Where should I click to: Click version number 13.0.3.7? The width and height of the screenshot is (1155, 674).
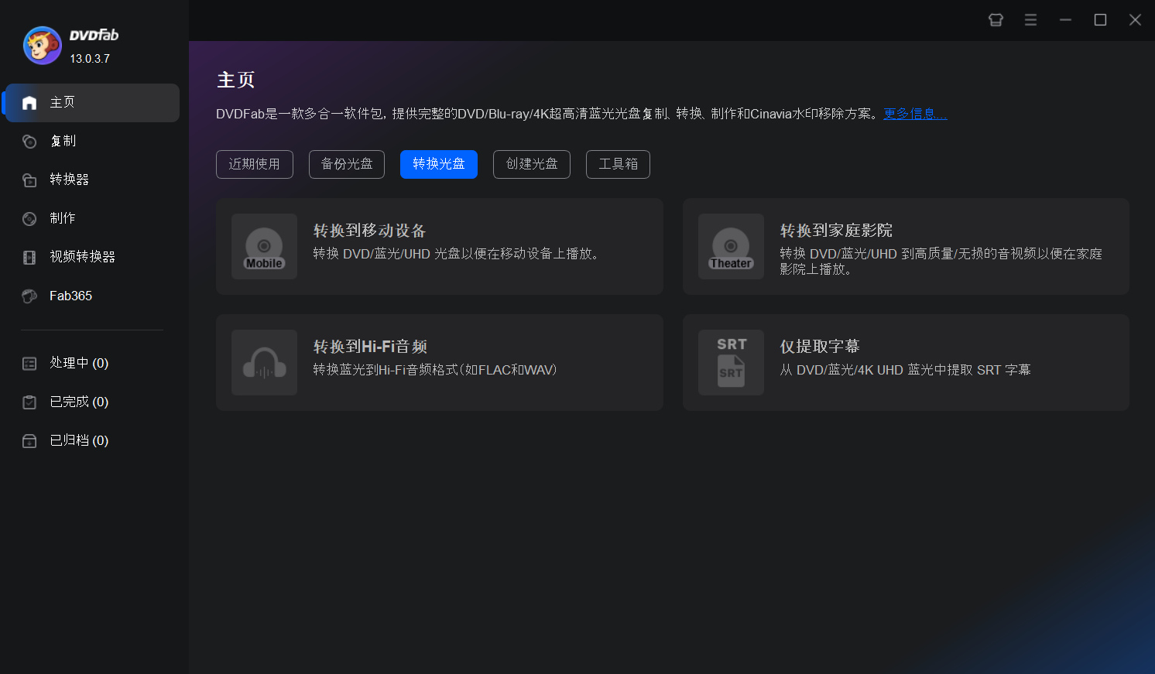pyautogui.click(x=90, y=59)
